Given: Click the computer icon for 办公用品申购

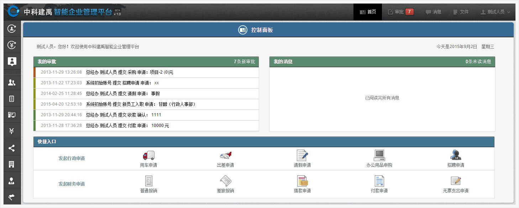Looking at the screenshot, I should coord(379,155).
